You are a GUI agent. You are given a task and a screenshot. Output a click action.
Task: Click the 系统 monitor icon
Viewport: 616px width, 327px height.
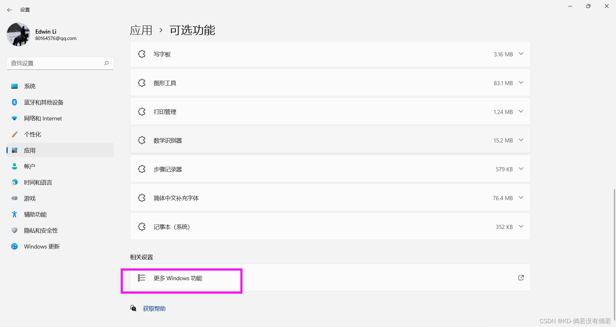point(14,86)
